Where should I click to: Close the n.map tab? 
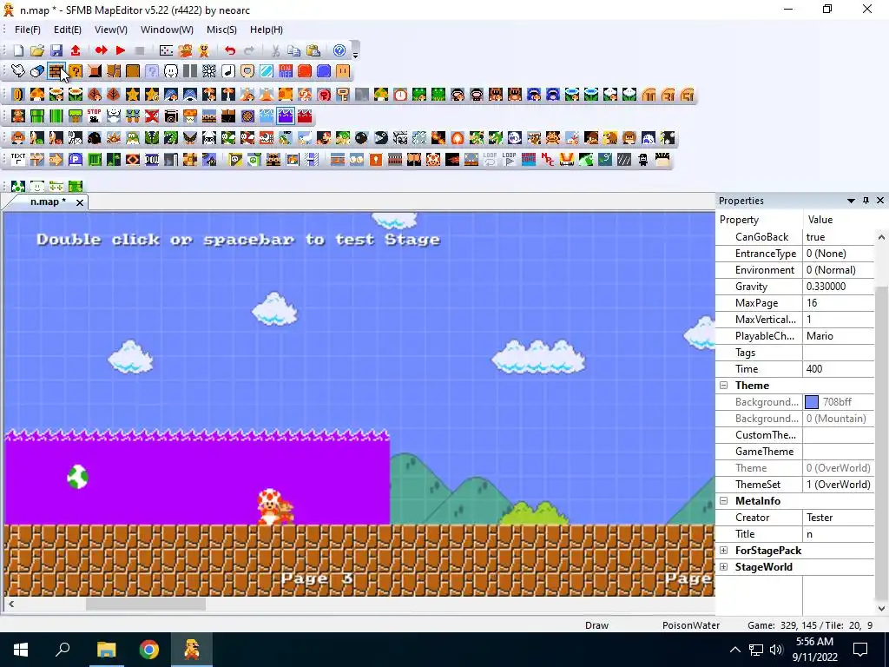(80, 202)
